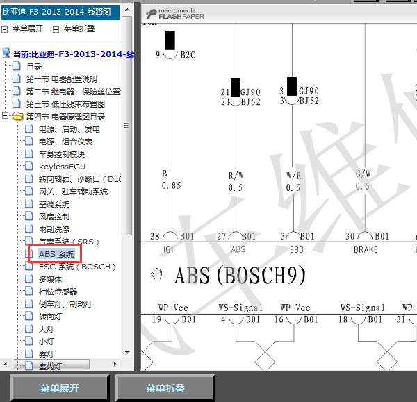The height and width of the screenshot is (402, 417).
Task: Open 雨刮洗涤 diagram
Action: click(54, 229)
